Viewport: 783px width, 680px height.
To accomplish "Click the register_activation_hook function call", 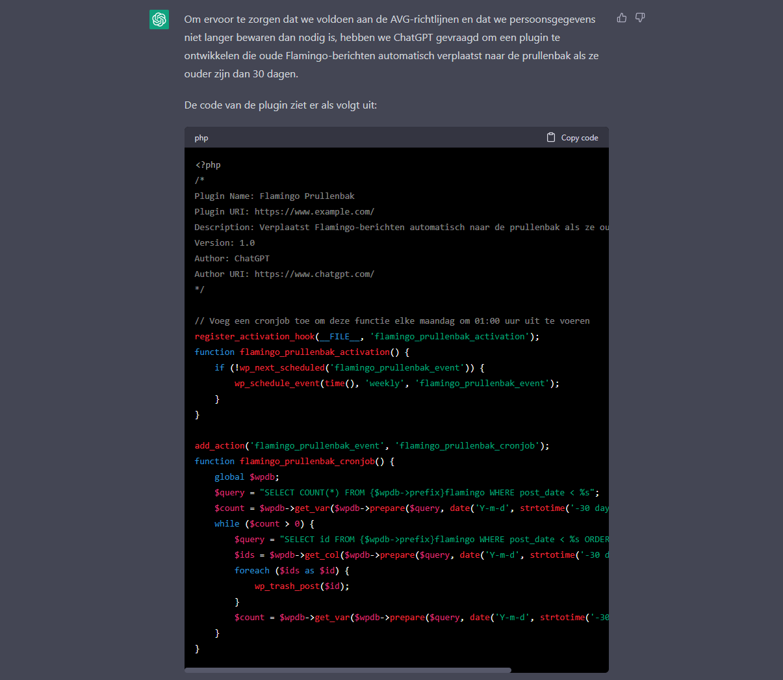I will click(254, 336).
